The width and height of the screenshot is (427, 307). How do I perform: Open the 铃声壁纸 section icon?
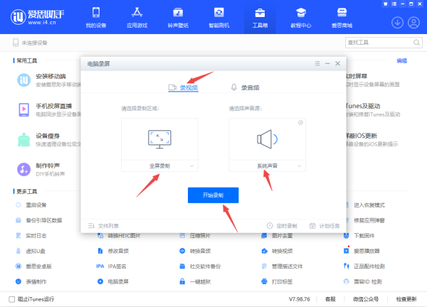point(178,13)
